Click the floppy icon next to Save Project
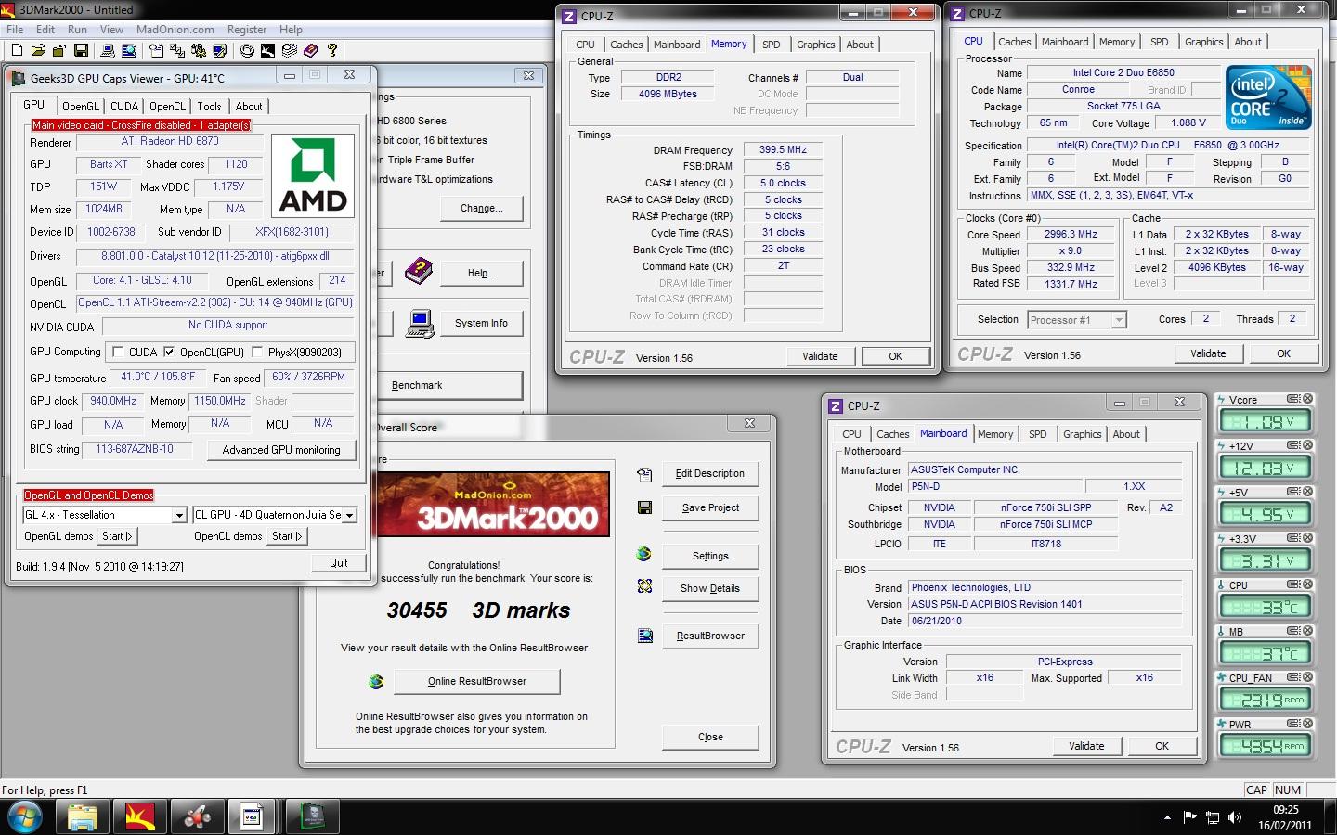1337x835 pixels. pos(644,507)
